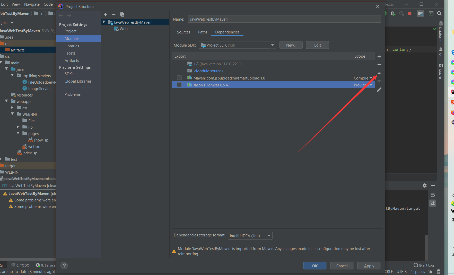Viewport: 454px width, 275px height.
Task: Open Module SDK dropdown
Action: point(237,45)
